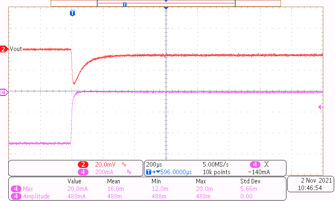335x201 pixels.
Task: Click the -140mA trigger level readout
Action: 259,172
